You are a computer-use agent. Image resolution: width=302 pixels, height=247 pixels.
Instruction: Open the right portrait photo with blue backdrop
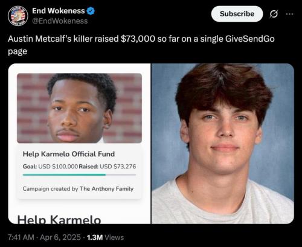tap(223, 144)
